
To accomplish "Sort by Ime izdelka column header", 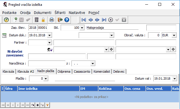I will click(48, 89).
